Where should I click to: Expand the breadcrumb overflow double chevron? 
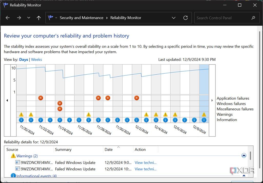tap(56, 18)
